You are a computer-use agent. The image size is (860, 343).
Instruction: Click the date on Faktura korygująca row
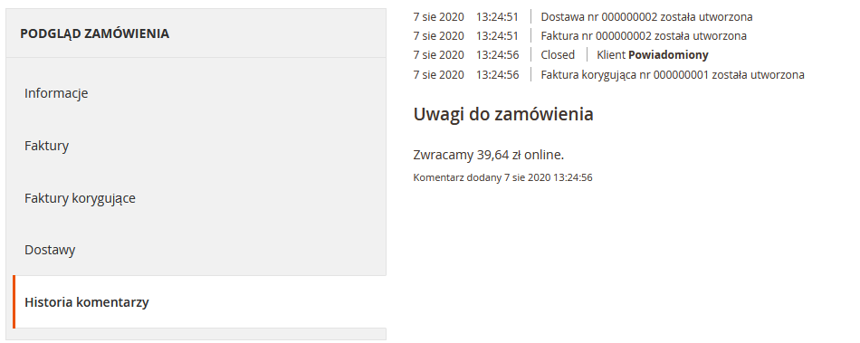[438, 74]
